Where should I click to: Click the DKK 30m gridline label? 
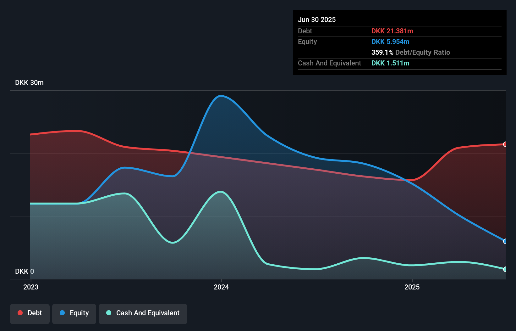coord(29,82)
